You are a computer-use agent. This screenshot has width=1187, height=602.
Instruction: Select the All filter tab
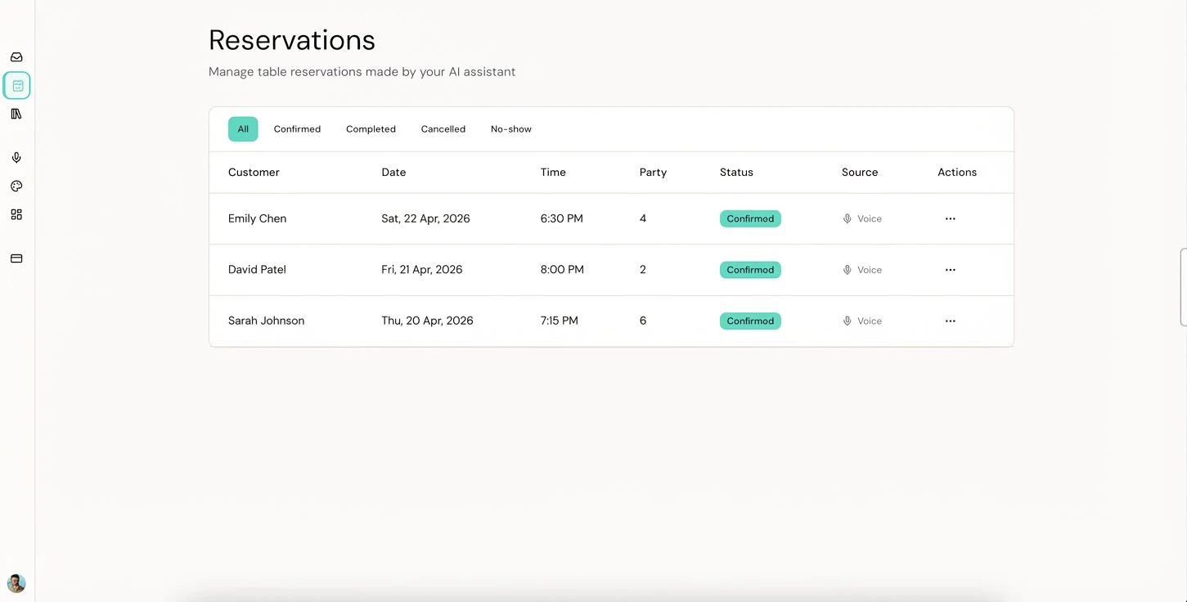click(243, 129)
